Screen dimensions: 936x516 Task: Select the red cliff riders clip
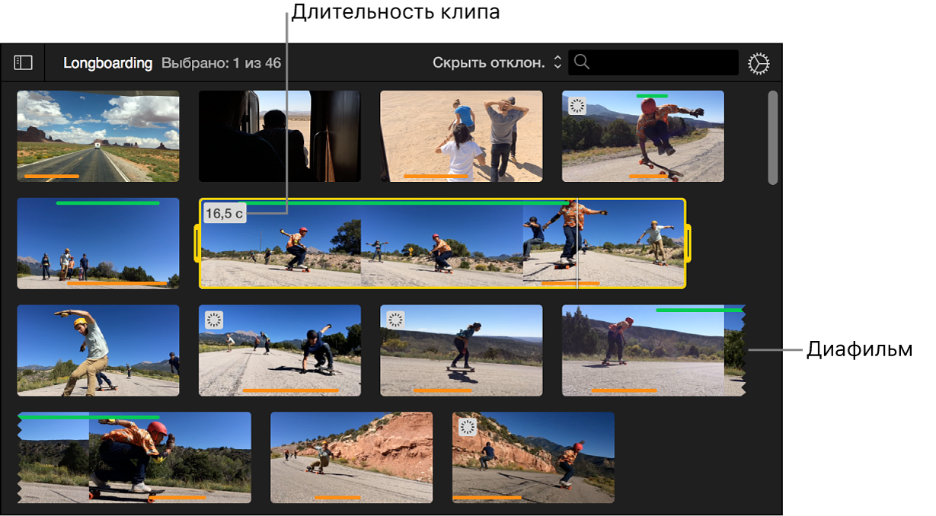pyautogui.click(x=352, y=458)
